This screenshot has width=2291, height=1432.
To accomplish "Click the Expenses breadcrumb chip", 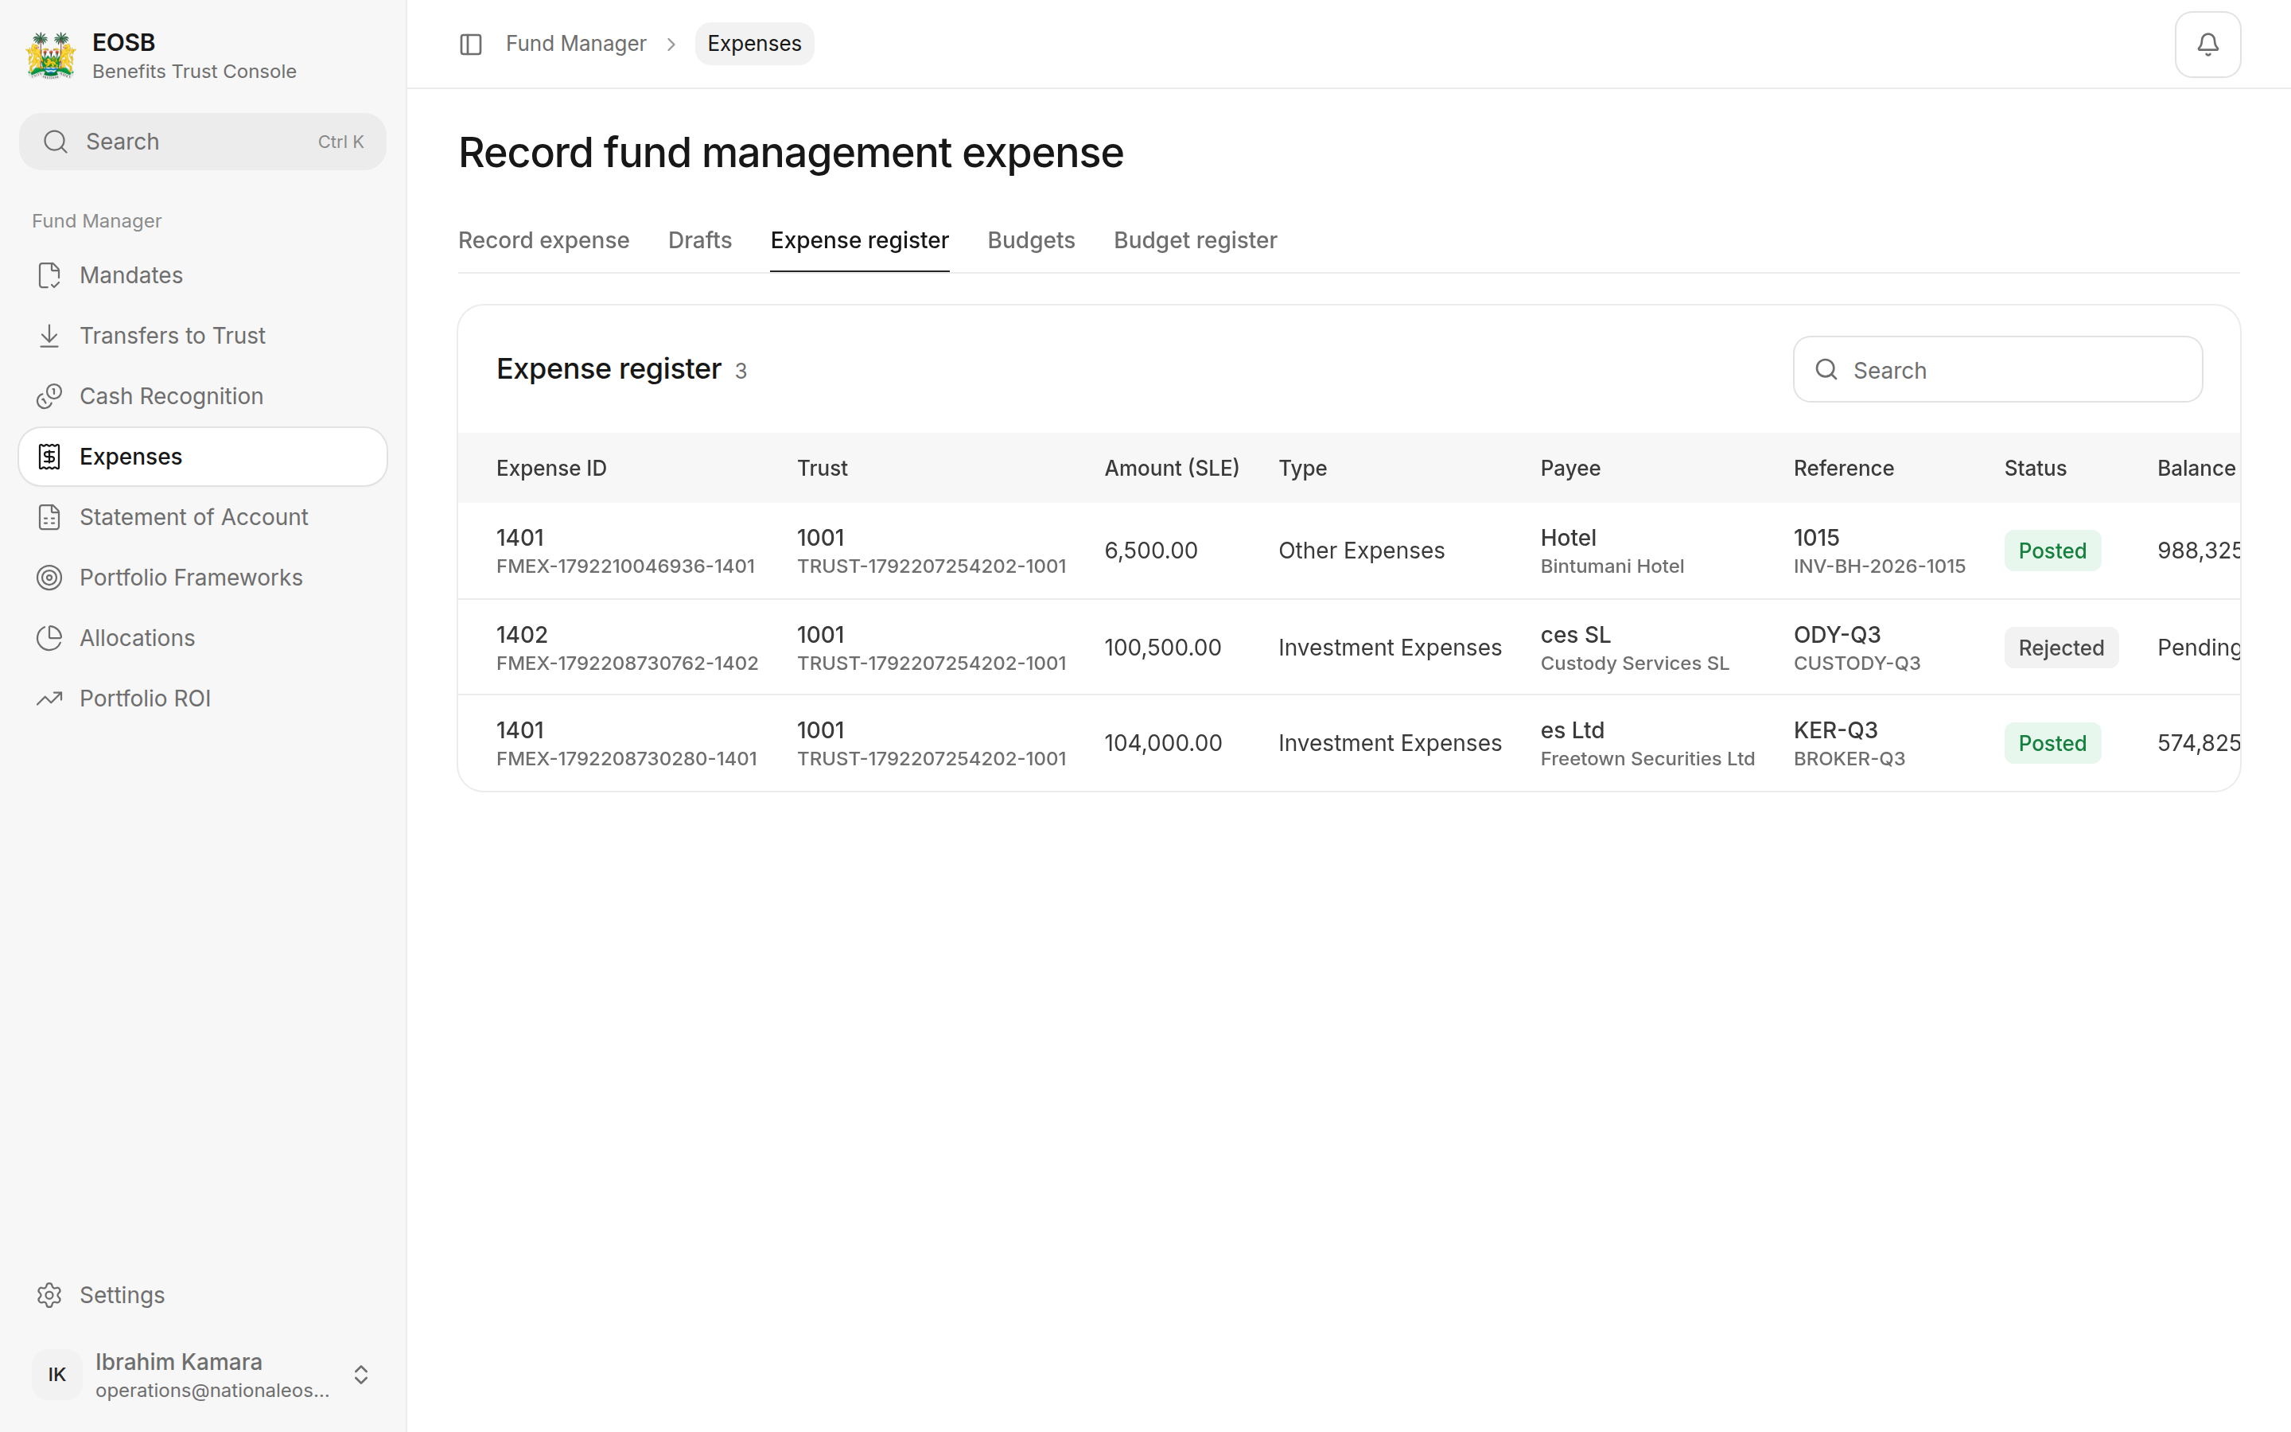I will (x=754, y=44).
